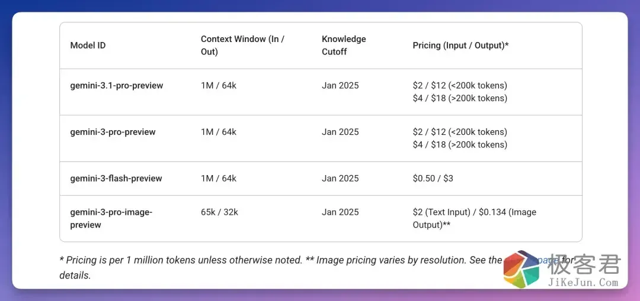Click gemini-3-pro-preview's $4 / $18 pricing line
Viewport: 640px width, 301px height.
coord(460,145)
